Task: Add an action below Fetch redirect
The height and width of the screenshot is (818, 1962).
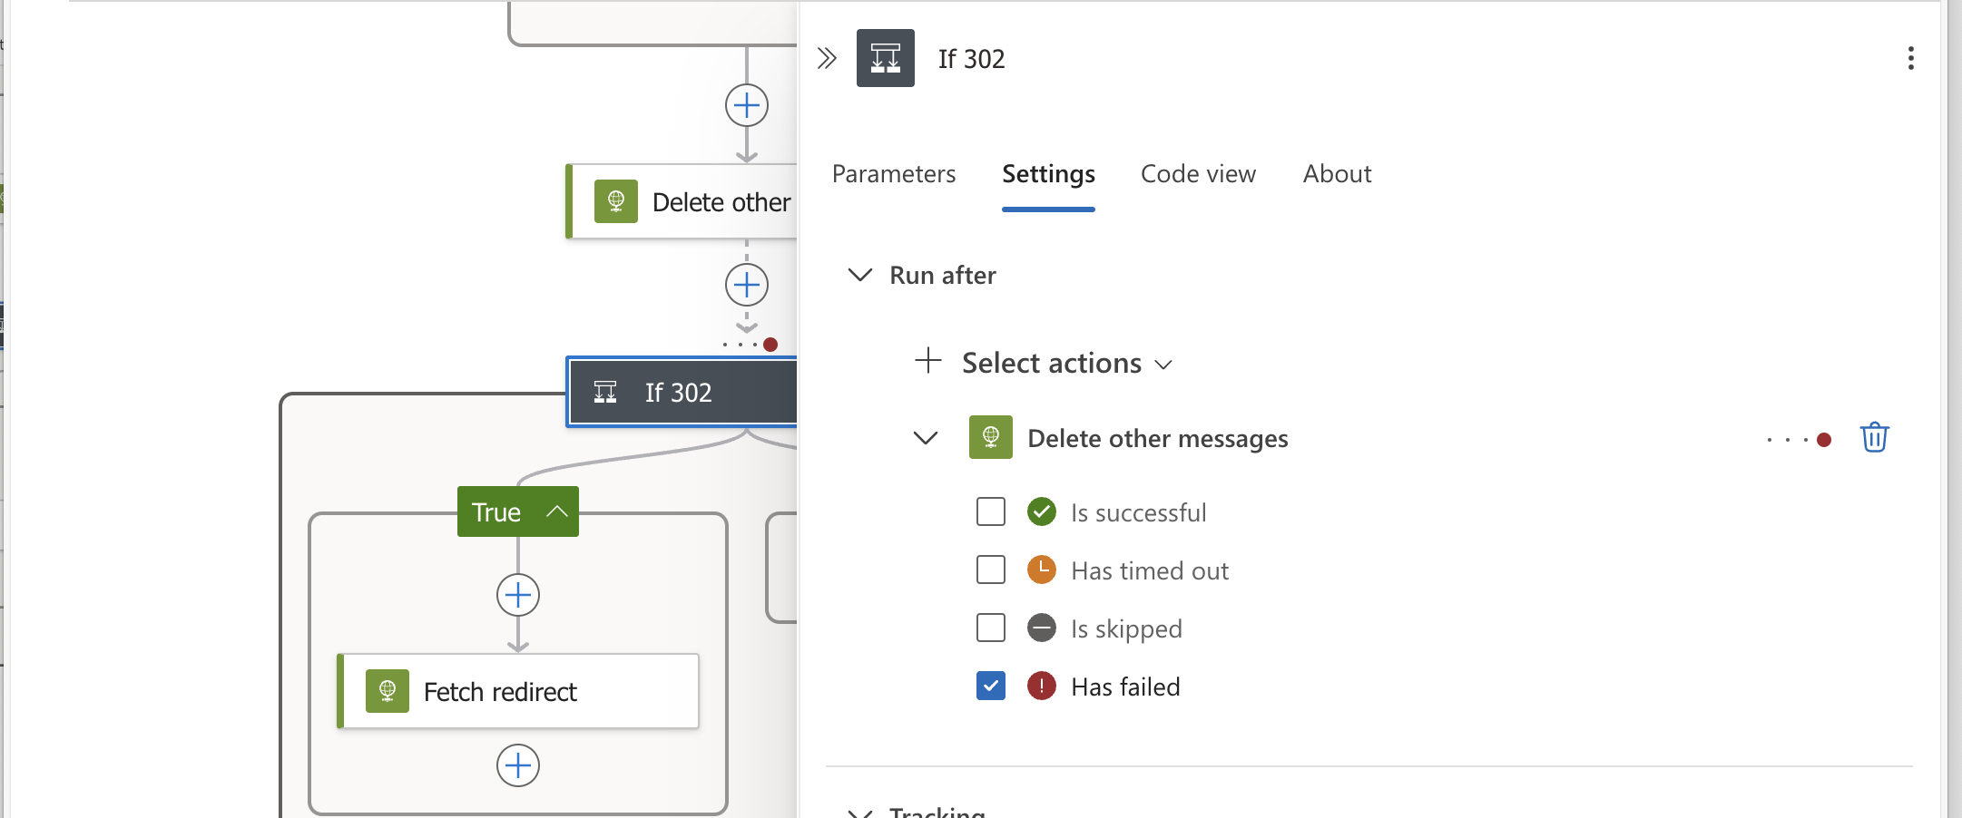Action: click(517, 765)
